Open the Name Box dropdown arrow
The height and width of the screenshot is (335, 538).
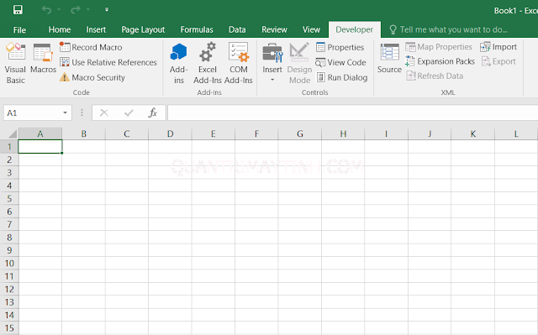65,113
